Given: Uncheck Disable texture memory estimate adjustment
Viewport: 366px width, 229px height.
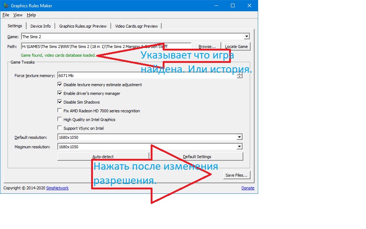Looking at the screenshot, I should [x=60, y=85].
